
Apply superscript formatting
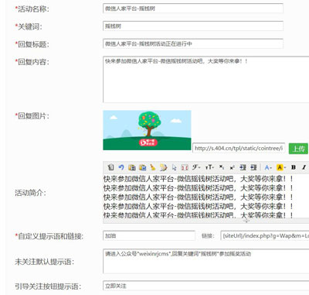[x=232, y=167]
